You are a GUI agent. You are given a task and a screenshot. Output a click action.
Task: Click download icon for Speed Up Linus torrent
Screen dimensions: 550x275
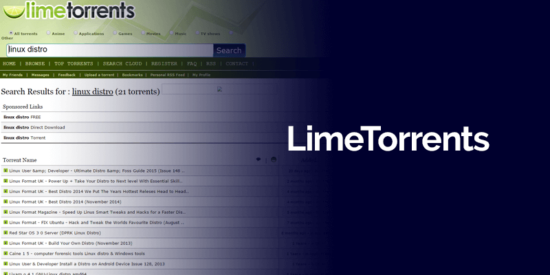point(5,212)
